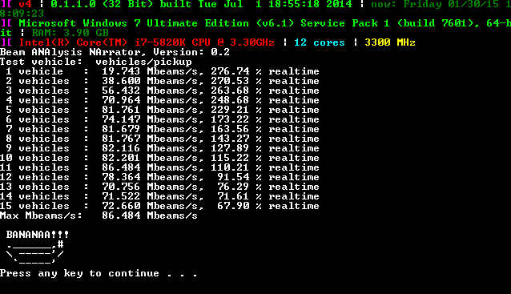
Task: Click the 'Beam ANAlysis NArrator, Version: 0.2' line
Action: (x=115, y=52)
